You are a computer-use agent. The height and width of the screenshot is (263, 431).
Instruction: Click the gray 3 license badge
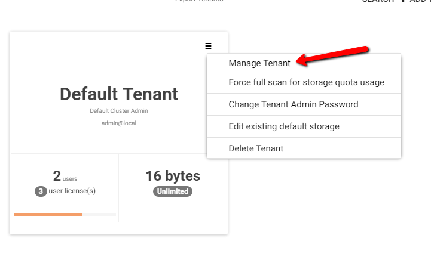point(41,191)
